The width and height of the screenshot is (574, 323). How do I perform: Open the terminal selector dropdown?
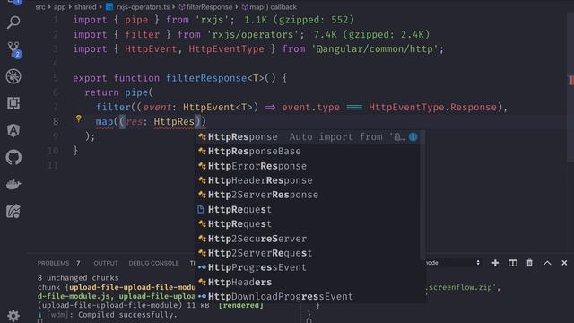click(x=452, y=263)
